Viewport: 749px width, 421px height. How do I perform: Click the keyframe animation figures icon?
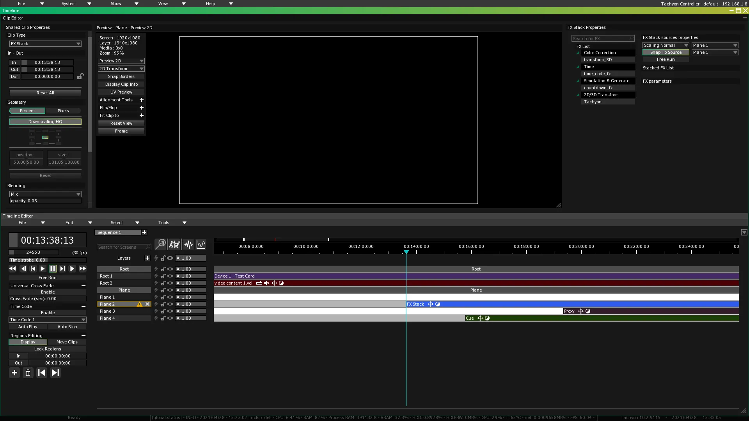coord(174,244)
